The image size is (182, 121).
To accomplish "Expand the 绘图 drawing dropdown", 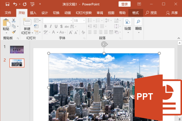I will tap(127, 29).
